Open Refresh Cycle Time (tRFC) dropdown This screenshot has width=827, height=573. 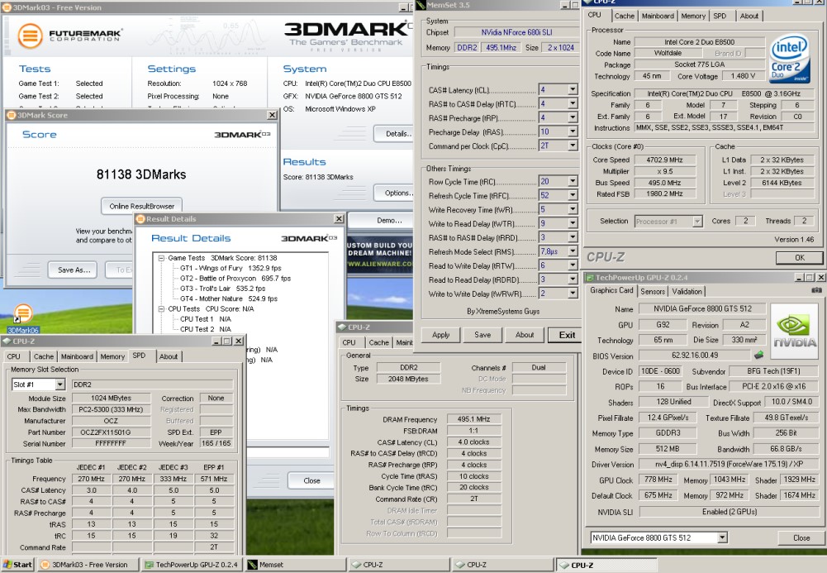pyautogui.click(x=573, y=195)
